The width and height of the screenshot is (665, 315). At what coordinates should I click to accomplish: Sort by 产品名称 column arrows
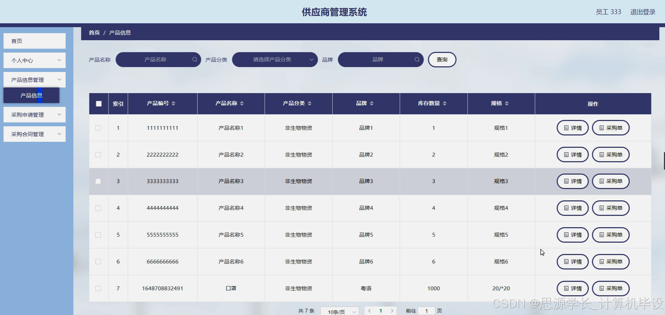pos(242,103)
